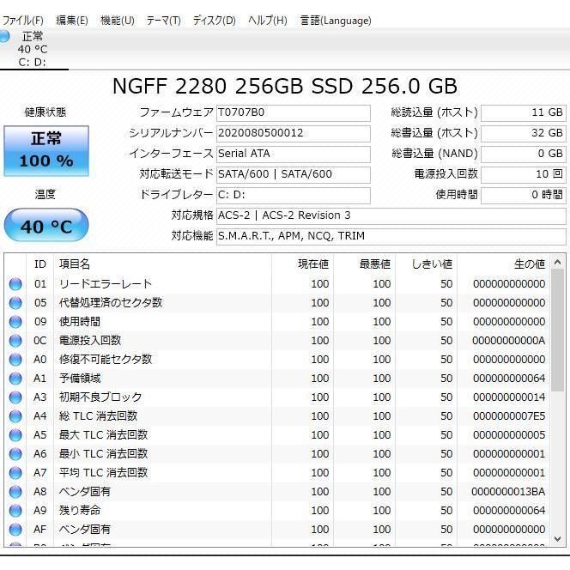The image size is (570, 570).
Task: Click the status orb for row A4 総 TLC 消去回数
Action: point(15,416)
